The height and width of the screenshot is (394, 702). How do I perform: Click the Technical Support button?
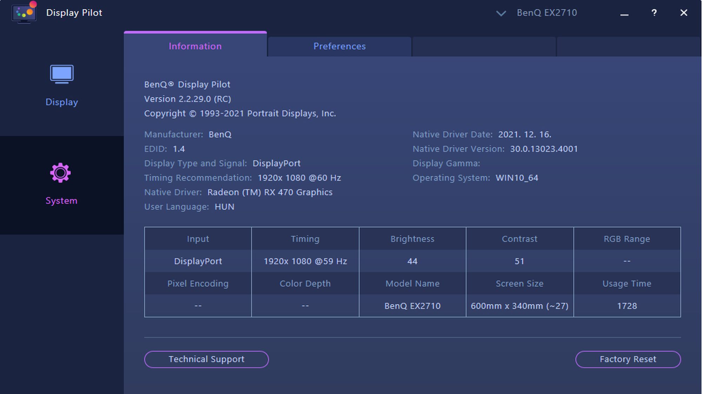pyautogui.click(x=206, y=359)
